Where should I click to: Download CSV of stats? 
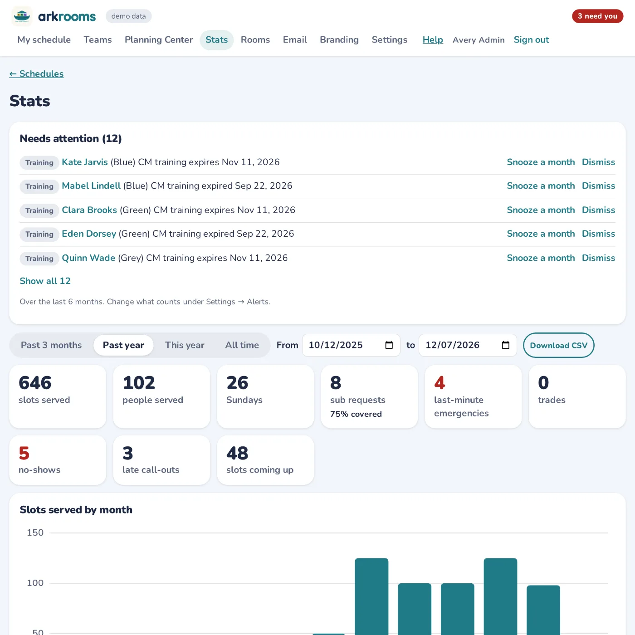point(559,345)
